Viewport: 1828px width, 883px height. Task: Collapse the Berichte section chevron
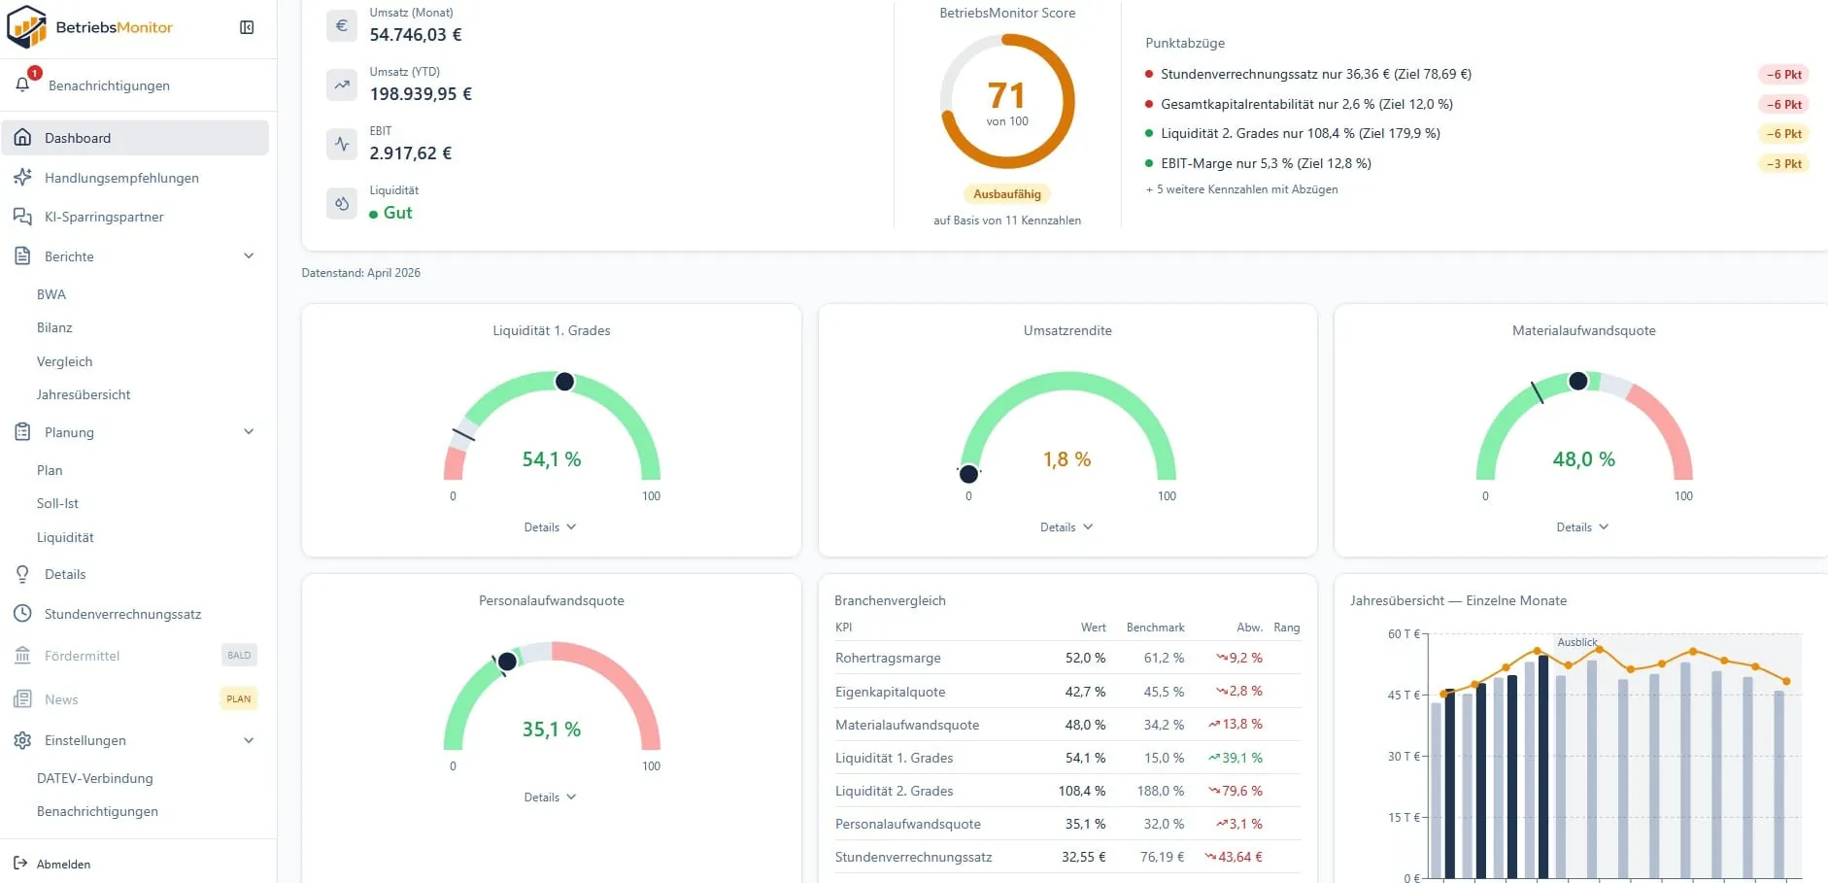[x=249, y=256]
